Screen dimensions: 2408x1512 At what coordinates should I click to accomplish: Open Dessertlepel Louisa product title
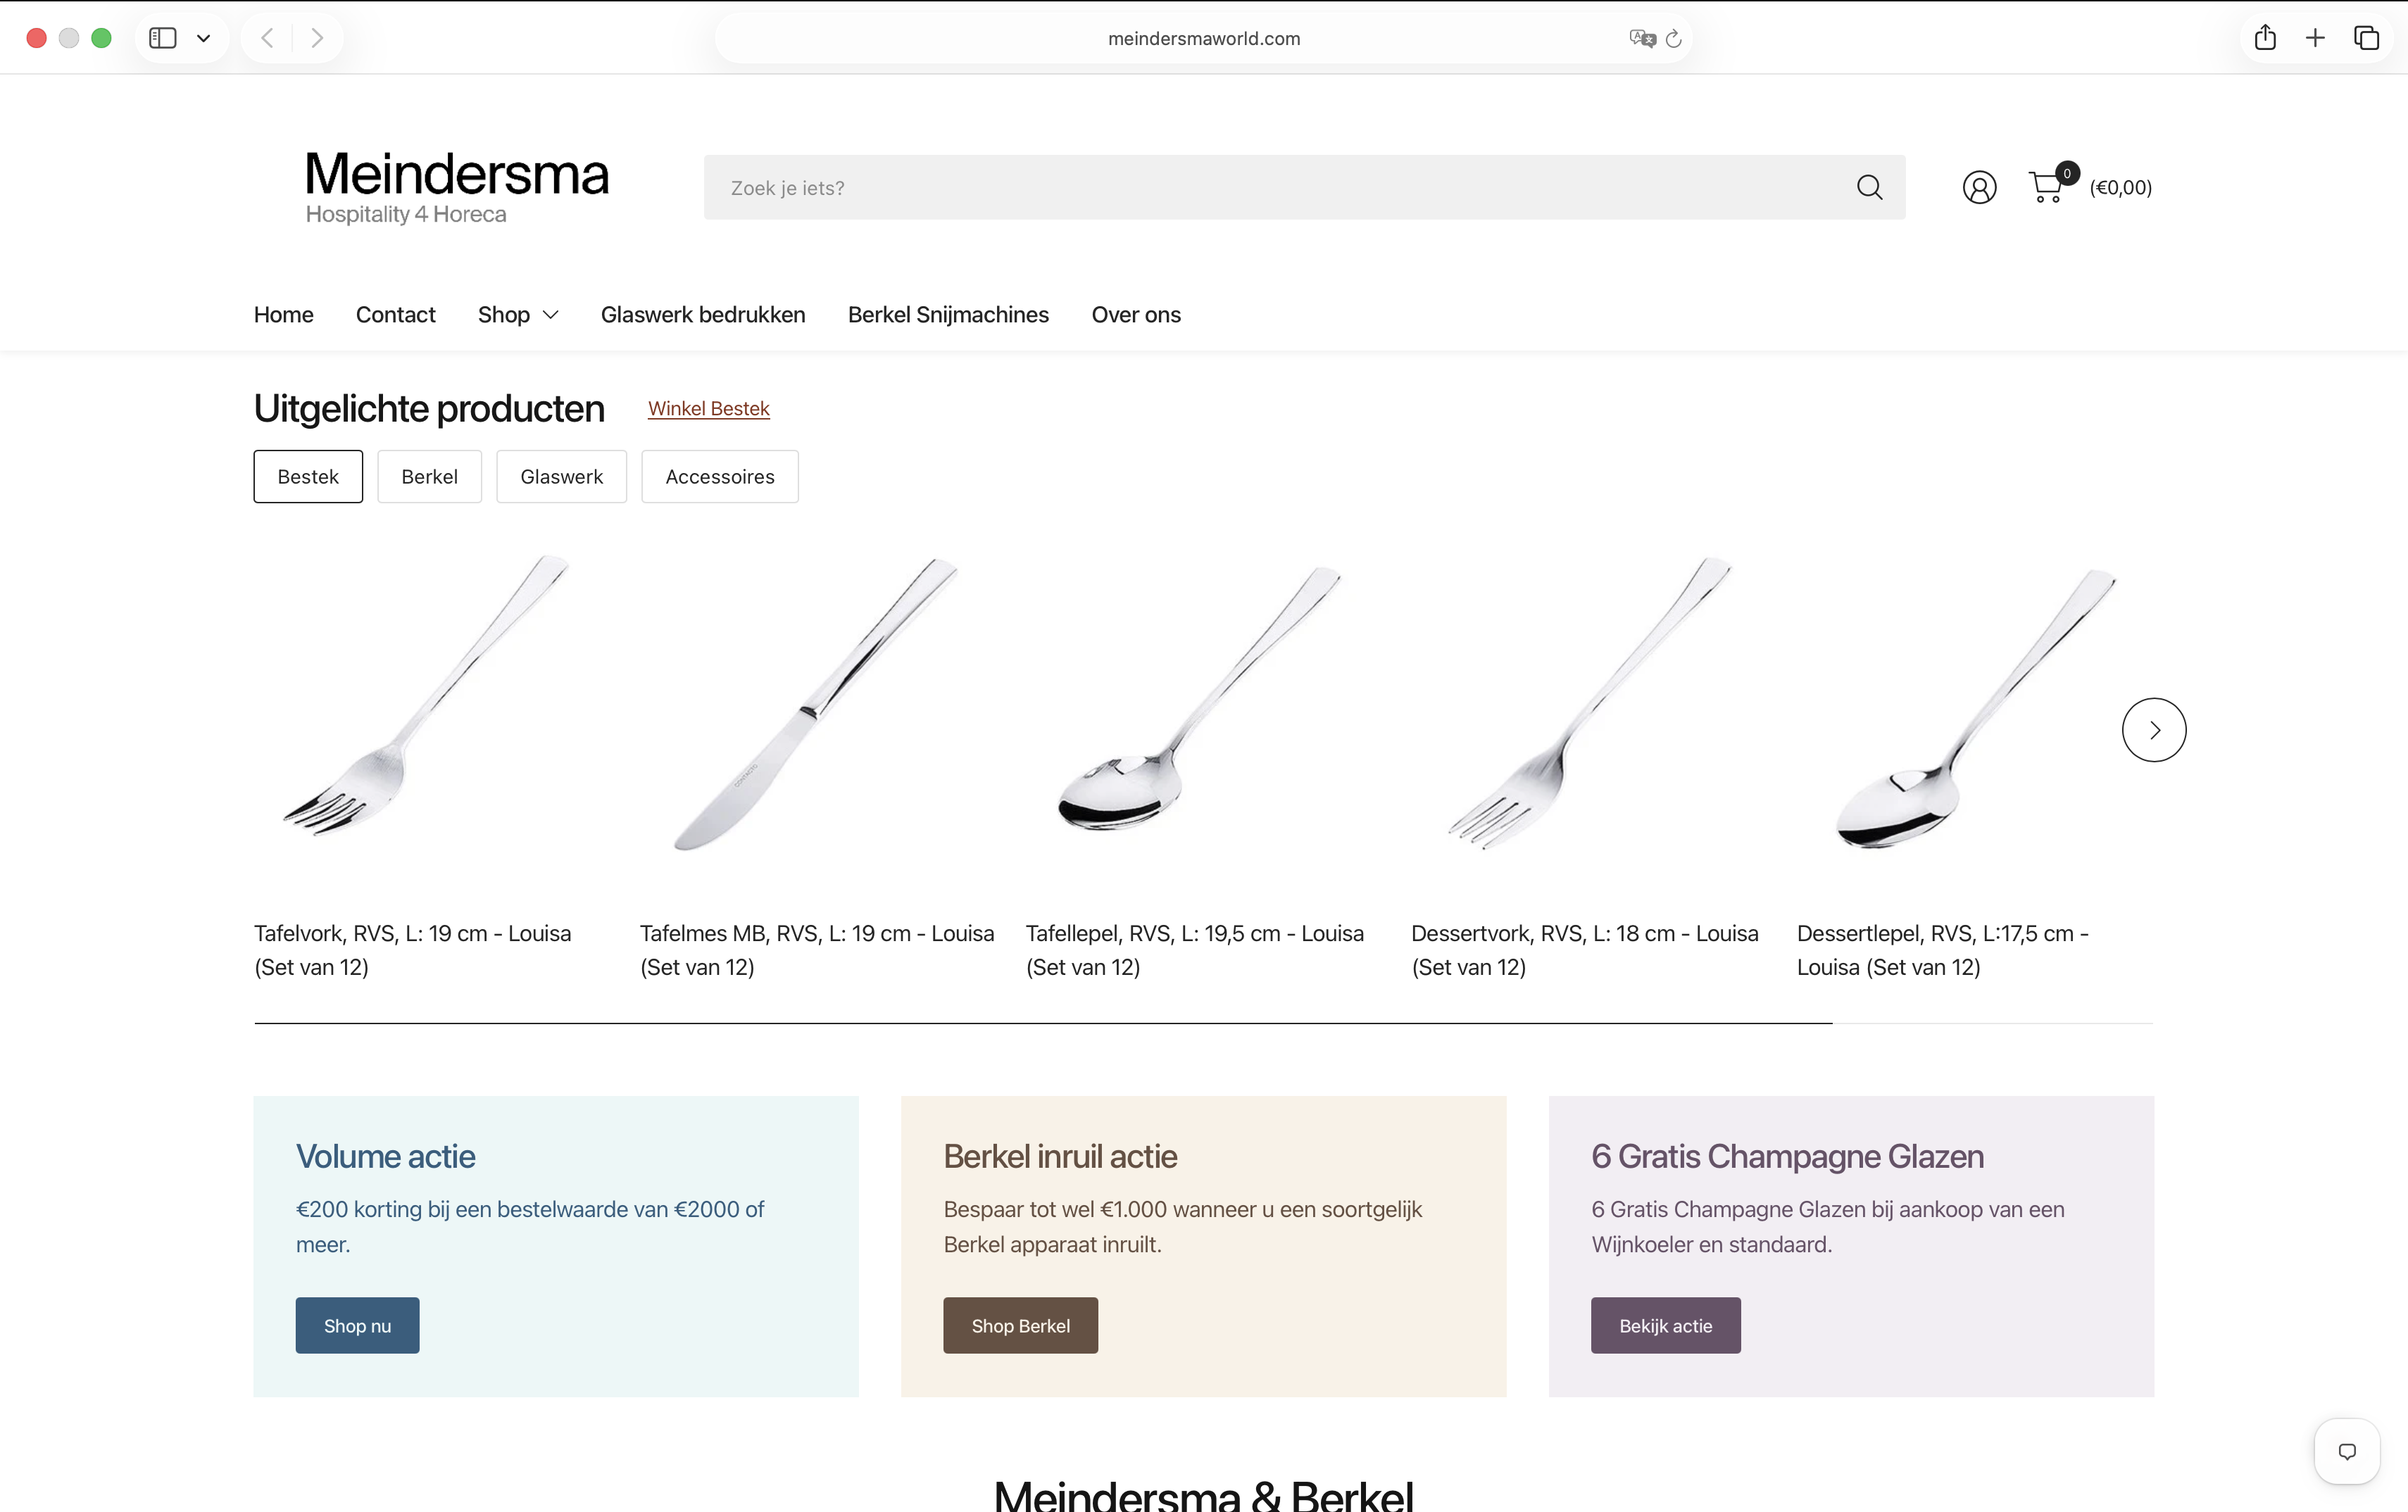coord(1943,950)
